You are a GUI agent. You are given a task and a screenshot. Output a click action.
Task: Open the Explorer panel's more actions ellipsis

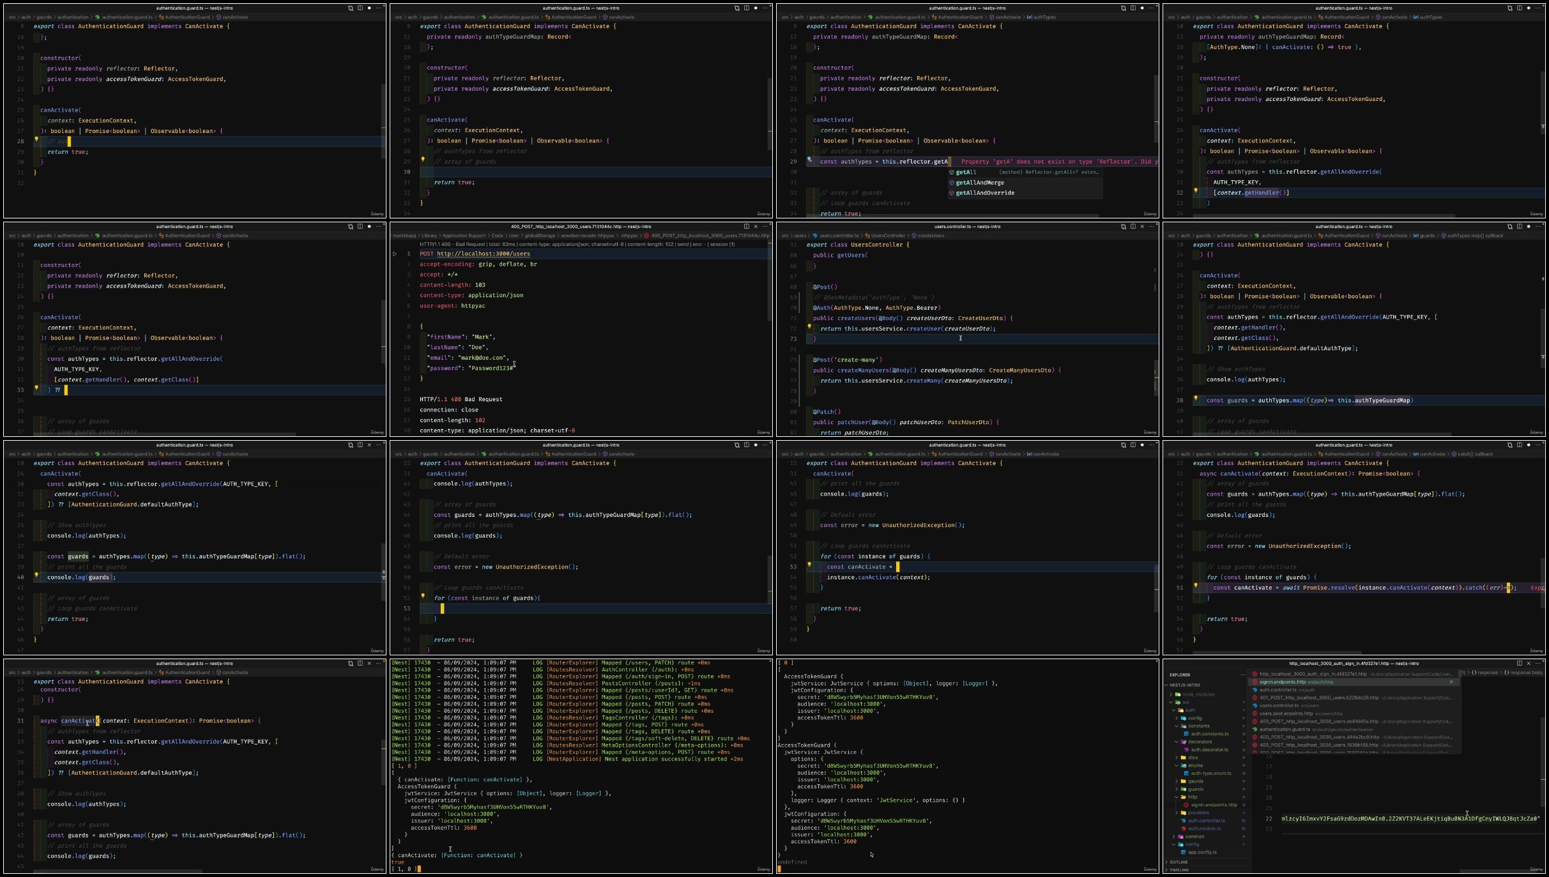coord(1242,675)
